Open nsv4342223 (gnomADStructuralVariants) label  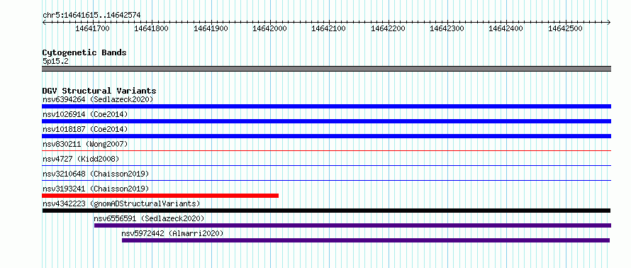121,203
